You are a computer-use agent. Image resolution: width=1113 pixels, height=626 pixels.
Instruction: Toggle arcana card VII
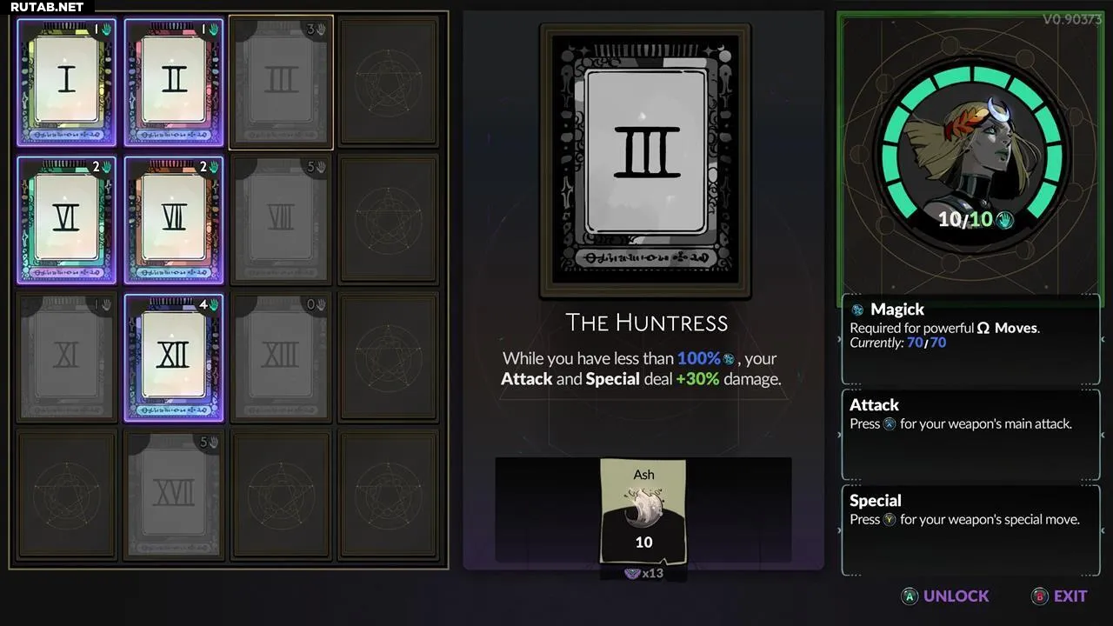[174, 220]
